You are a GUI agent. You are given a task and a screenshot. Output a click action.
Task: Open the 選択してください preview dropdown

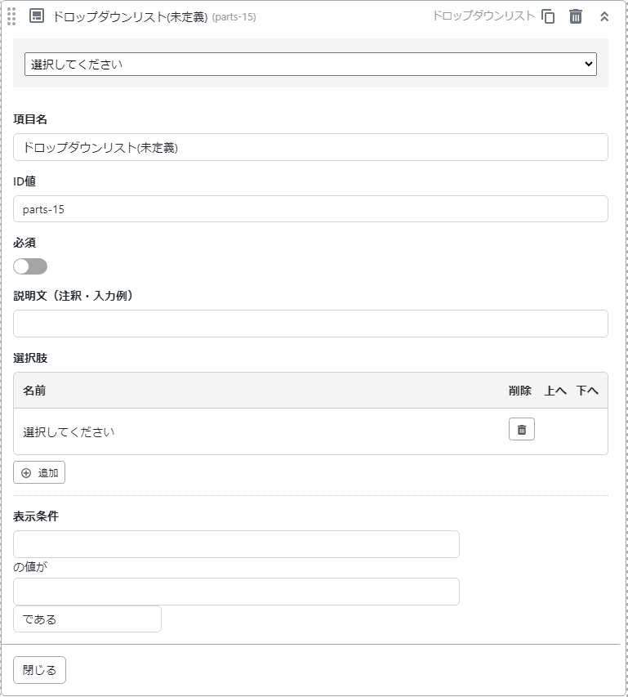[310, 64]
